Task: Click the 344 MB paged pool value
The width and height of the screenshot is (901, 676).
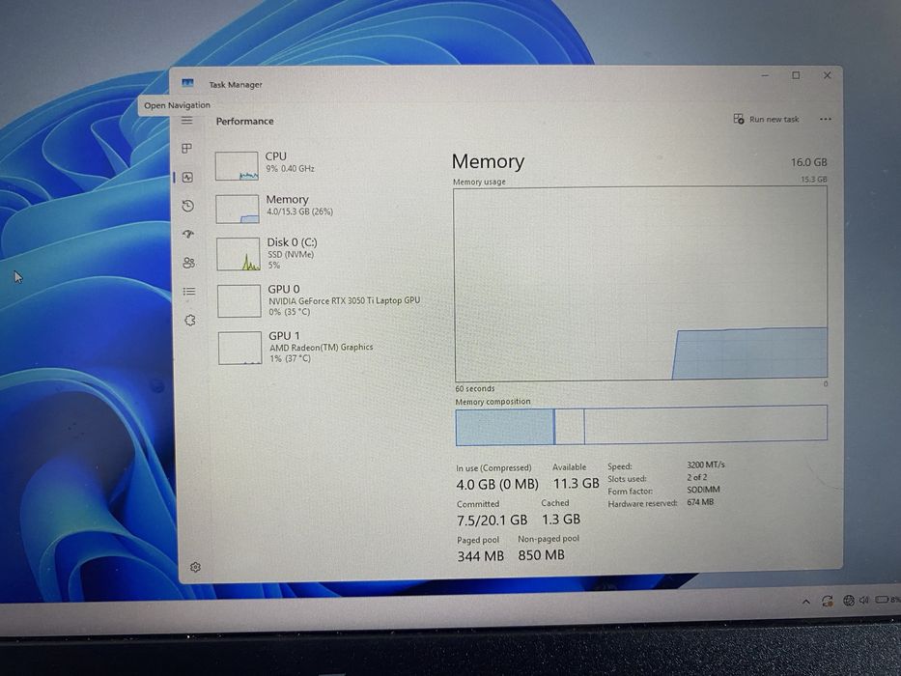Action: tap(480, 556)
